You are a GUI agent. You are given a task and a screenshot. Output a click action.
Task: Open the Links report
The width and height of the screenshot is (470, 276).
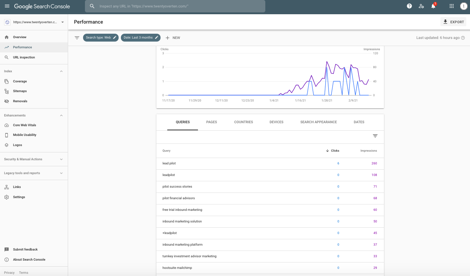pos(16,187)
